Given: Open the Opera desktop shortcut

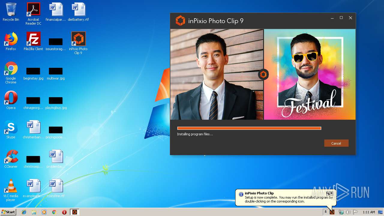Looking at the screenshot, I should tap(11, 100).
